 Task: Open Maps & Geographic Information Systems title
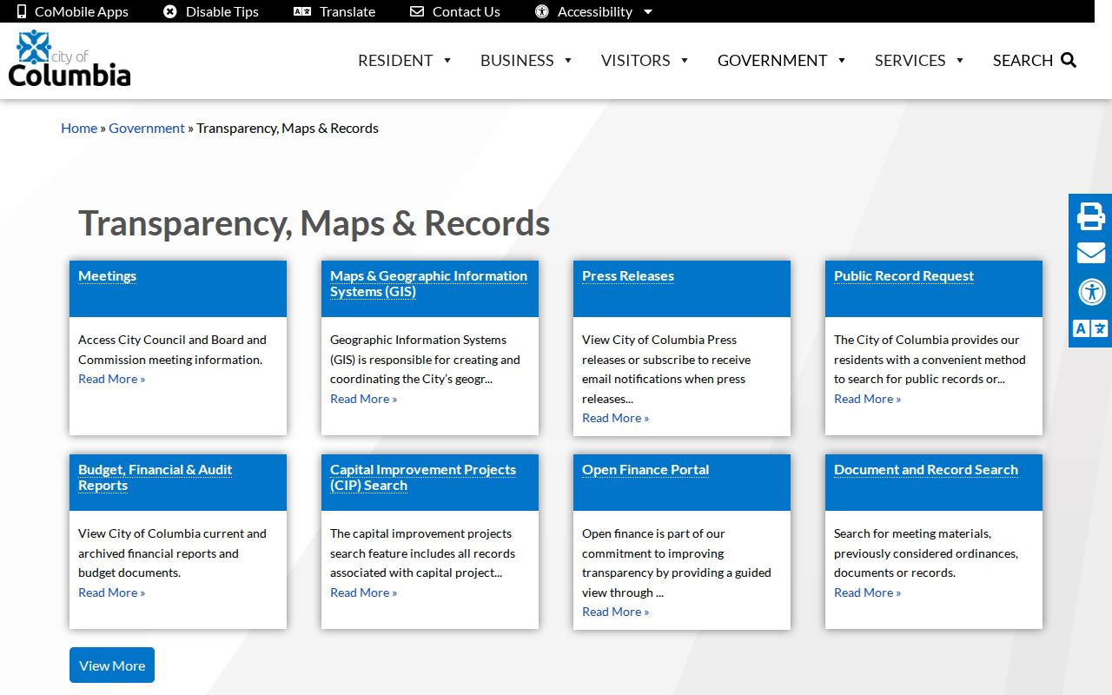pos(428,284)
